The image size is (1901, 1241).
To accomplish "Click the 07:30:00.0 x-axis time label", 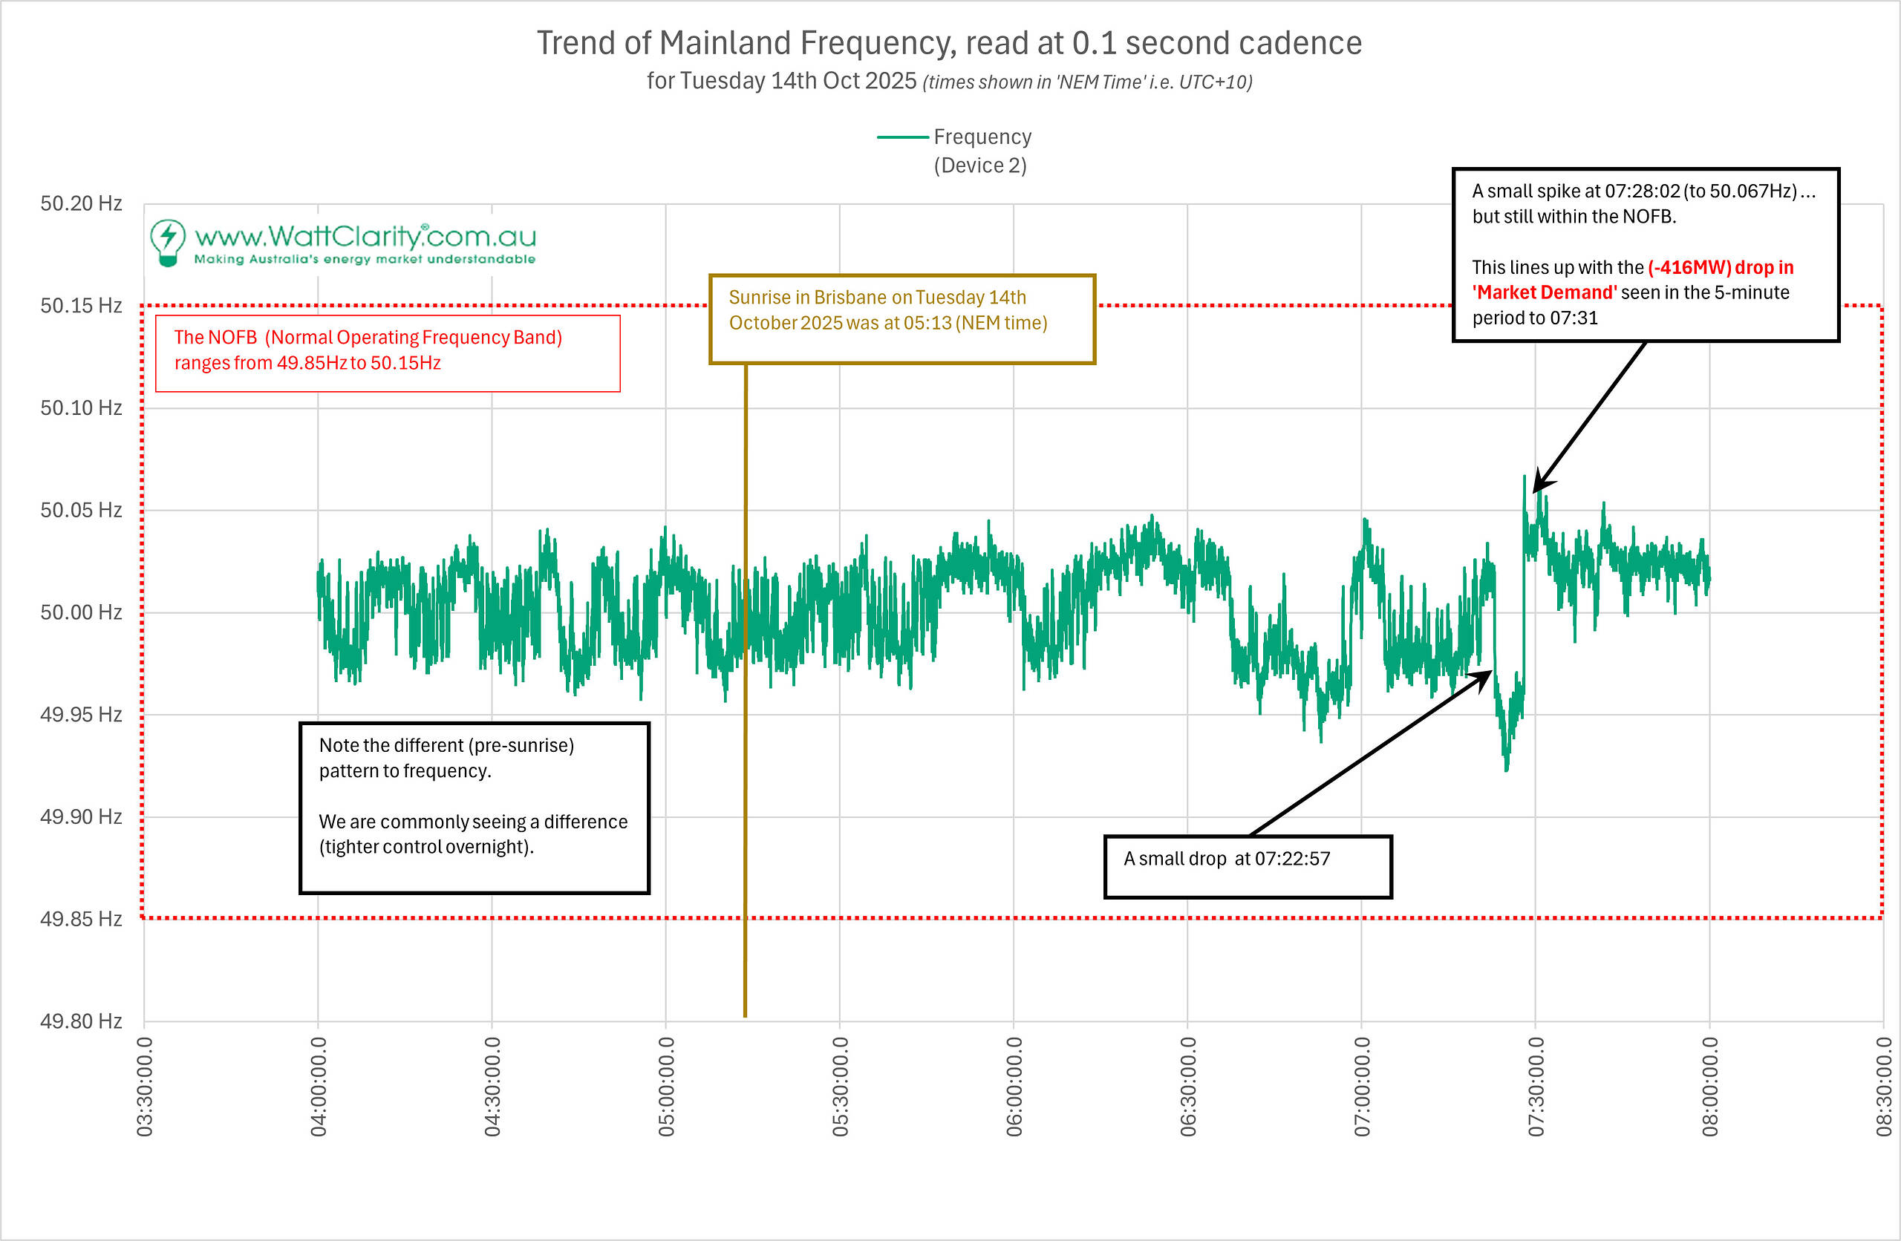I will 1535,1086.
